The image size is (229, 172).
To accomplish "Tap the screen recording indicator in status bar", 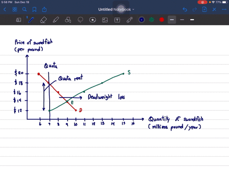I will 202,2.
